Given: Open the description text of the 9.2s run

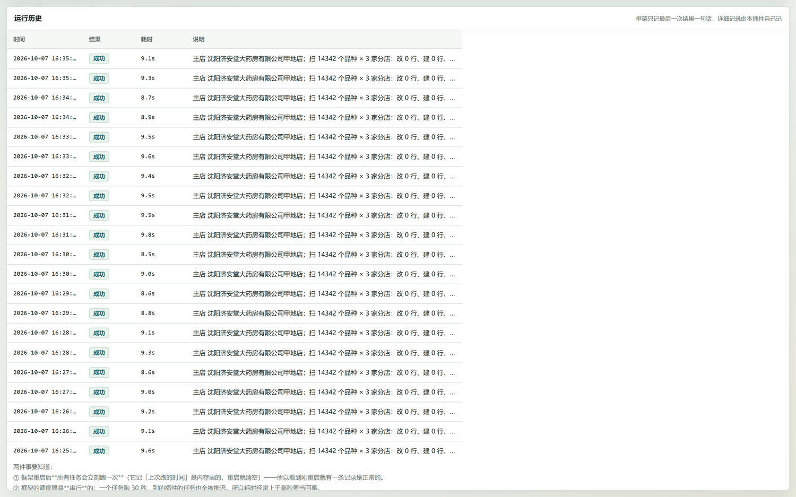Looking at the screenshot, I should 324,412.
